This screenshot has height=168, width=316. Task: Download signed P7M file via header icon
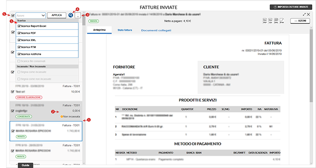[x=282, y=21]
